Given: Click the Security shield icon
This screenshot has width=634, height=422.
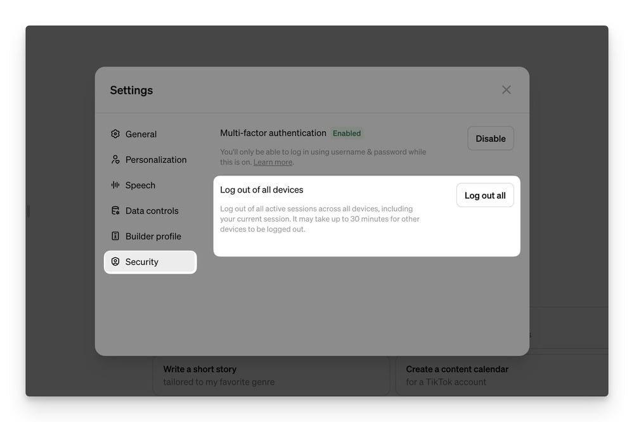Looking at the screenshot, I should (115, 262).
